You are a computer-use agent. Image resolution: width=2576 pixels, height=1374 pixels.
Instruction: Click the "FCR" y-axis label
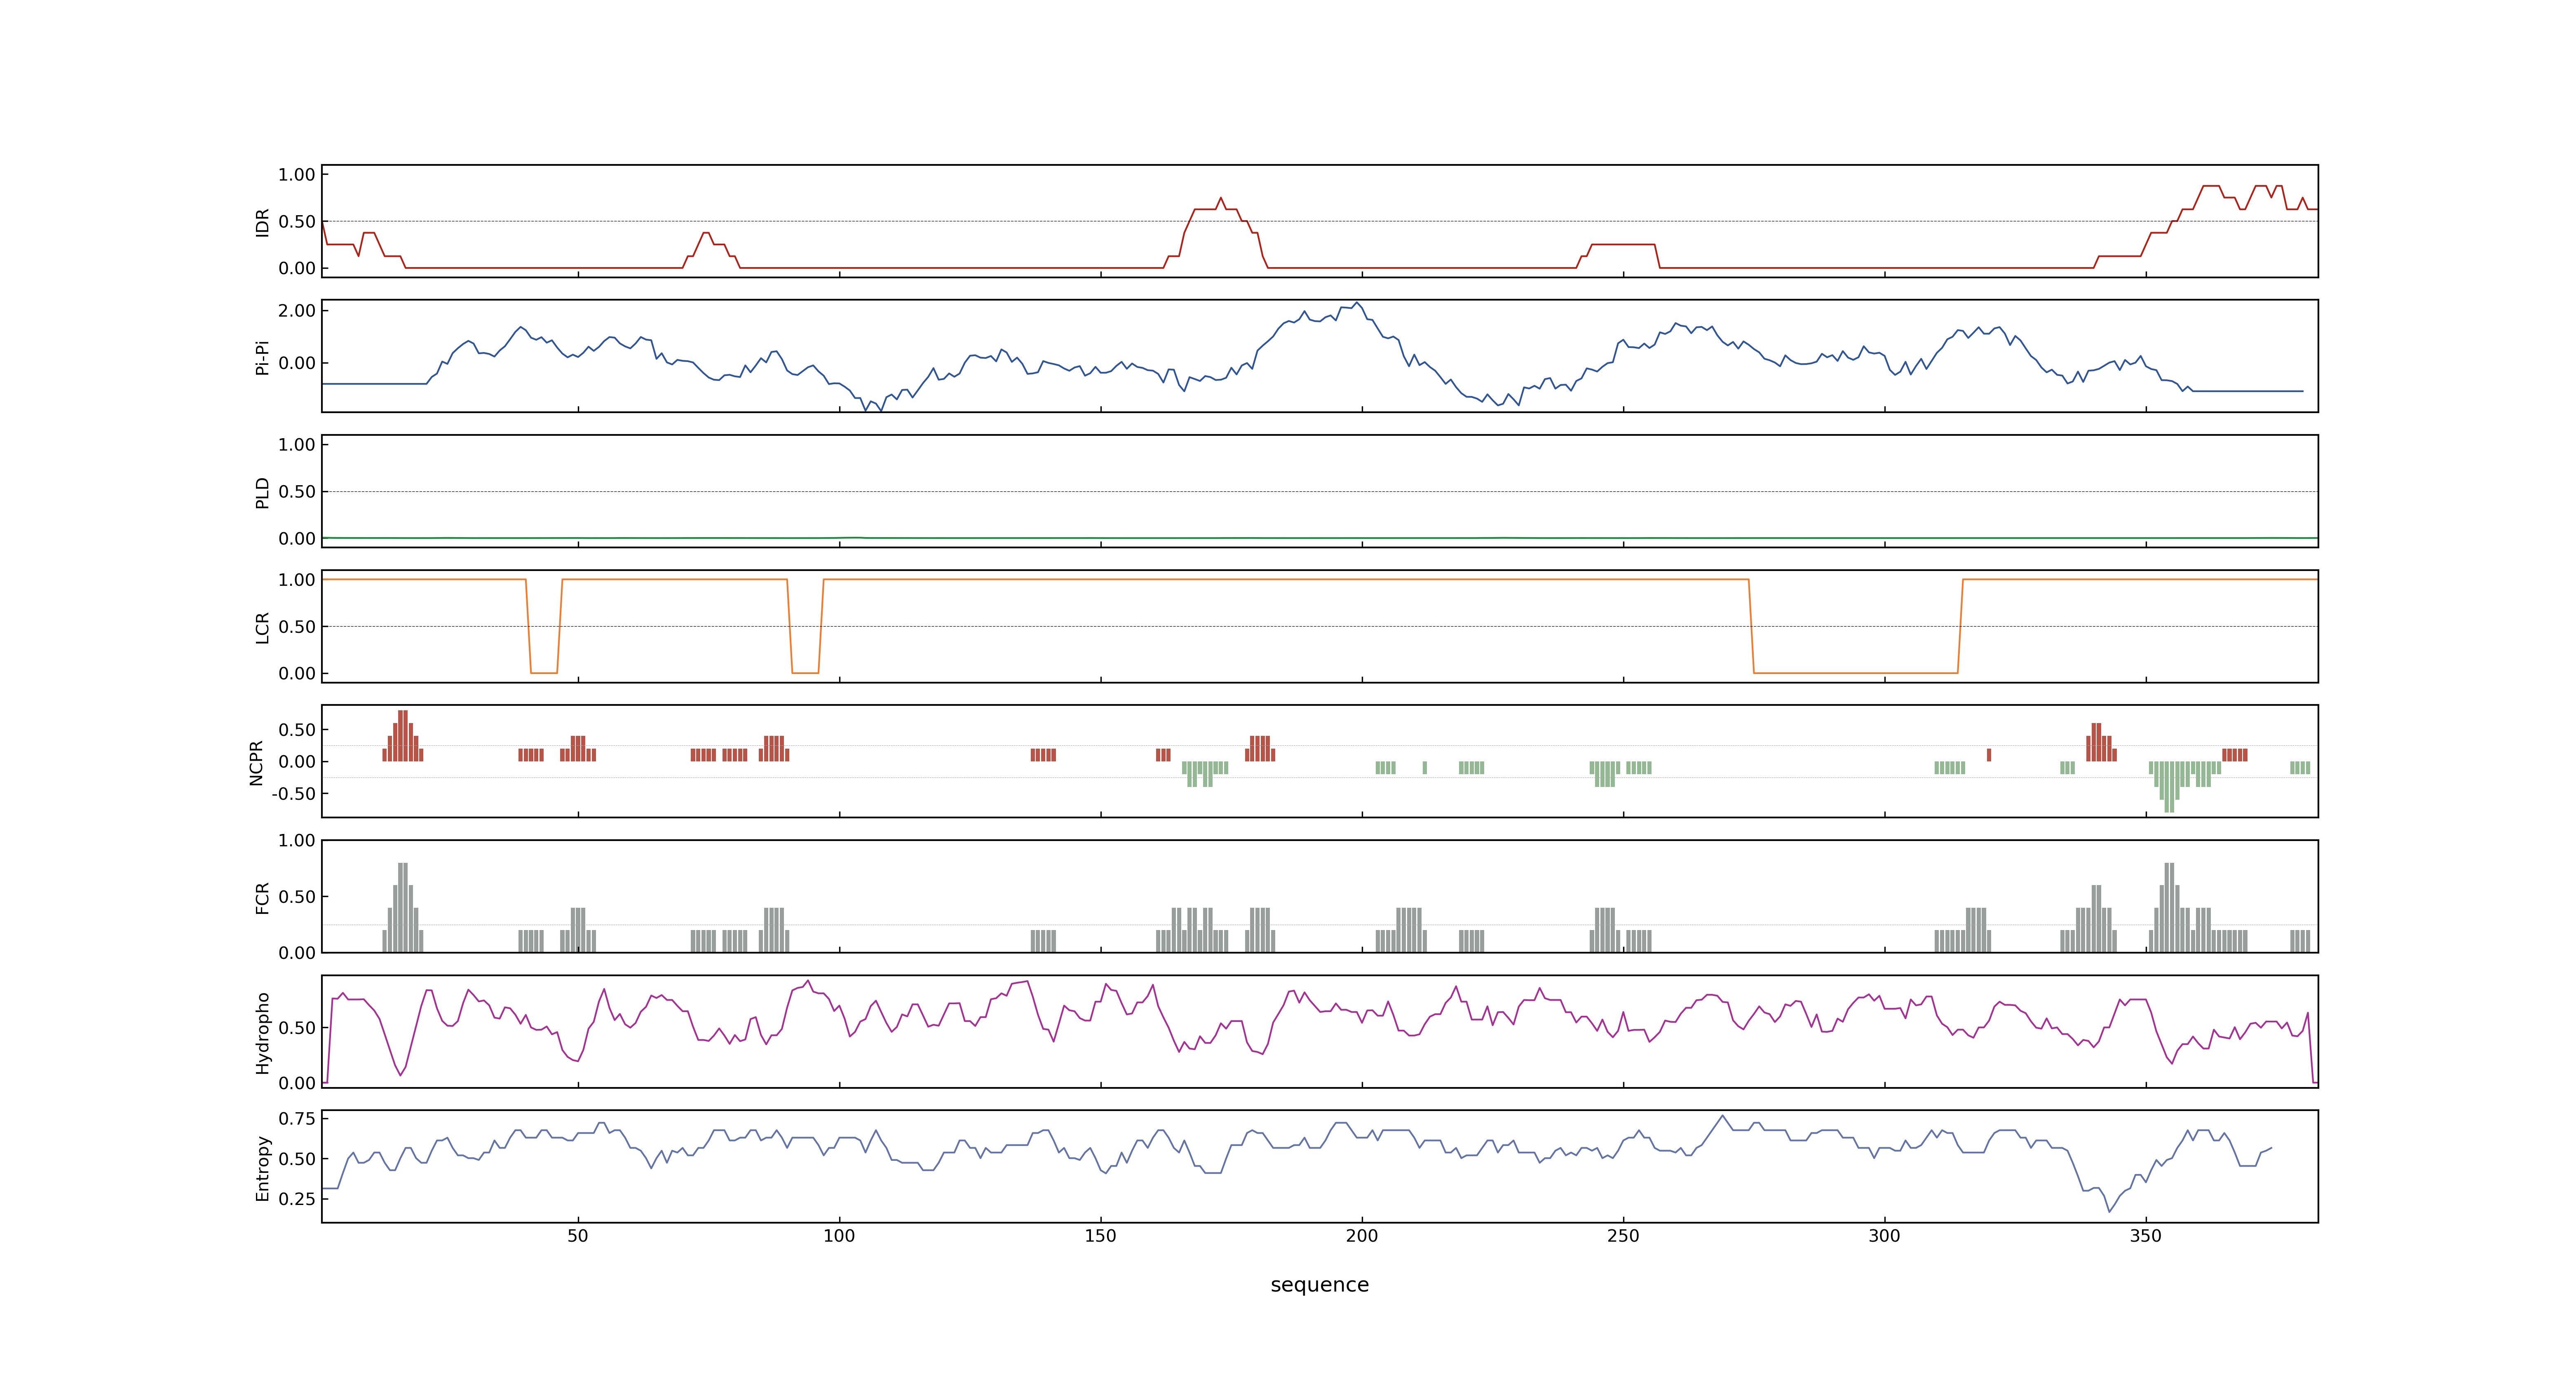click(x=263, y=897)
